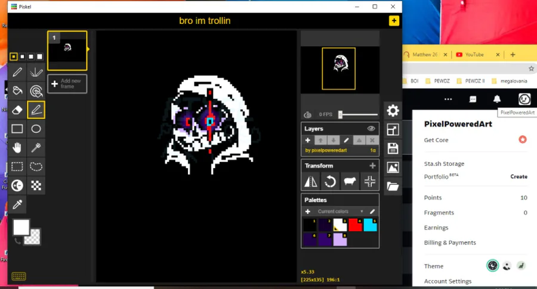Pick the lavender palette color

tap(340, 240)
